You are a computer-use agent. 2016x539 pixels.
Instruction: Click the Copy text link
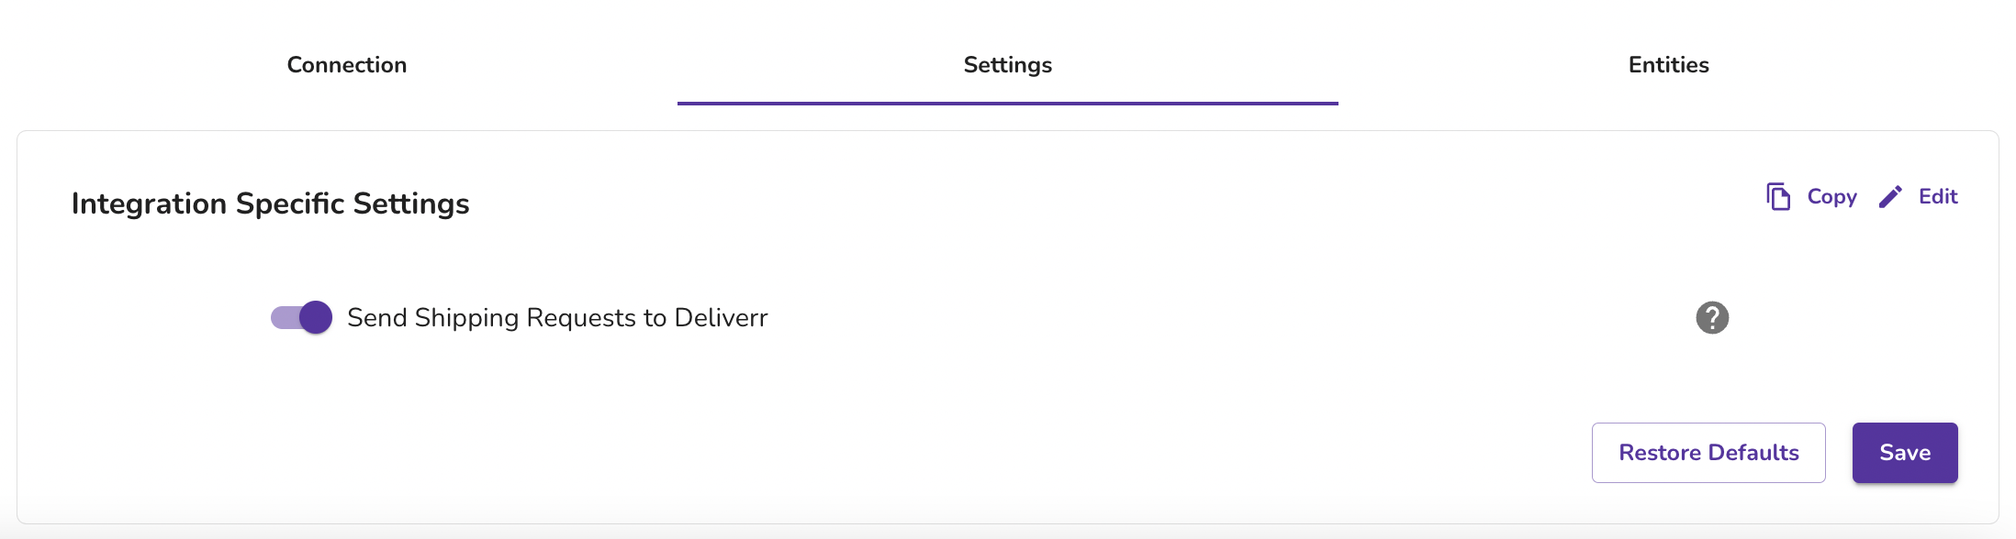pos(1831,197)
